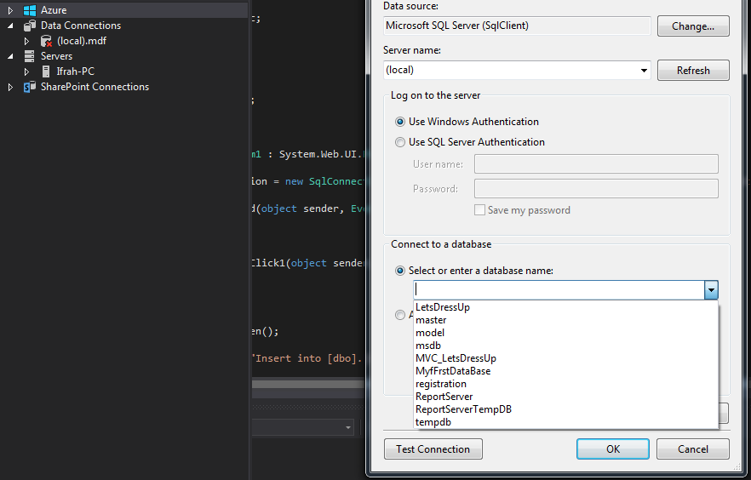The image size is (751, 480).
Task: Choose Select or enter a database name option
Action: coord(400,271)
